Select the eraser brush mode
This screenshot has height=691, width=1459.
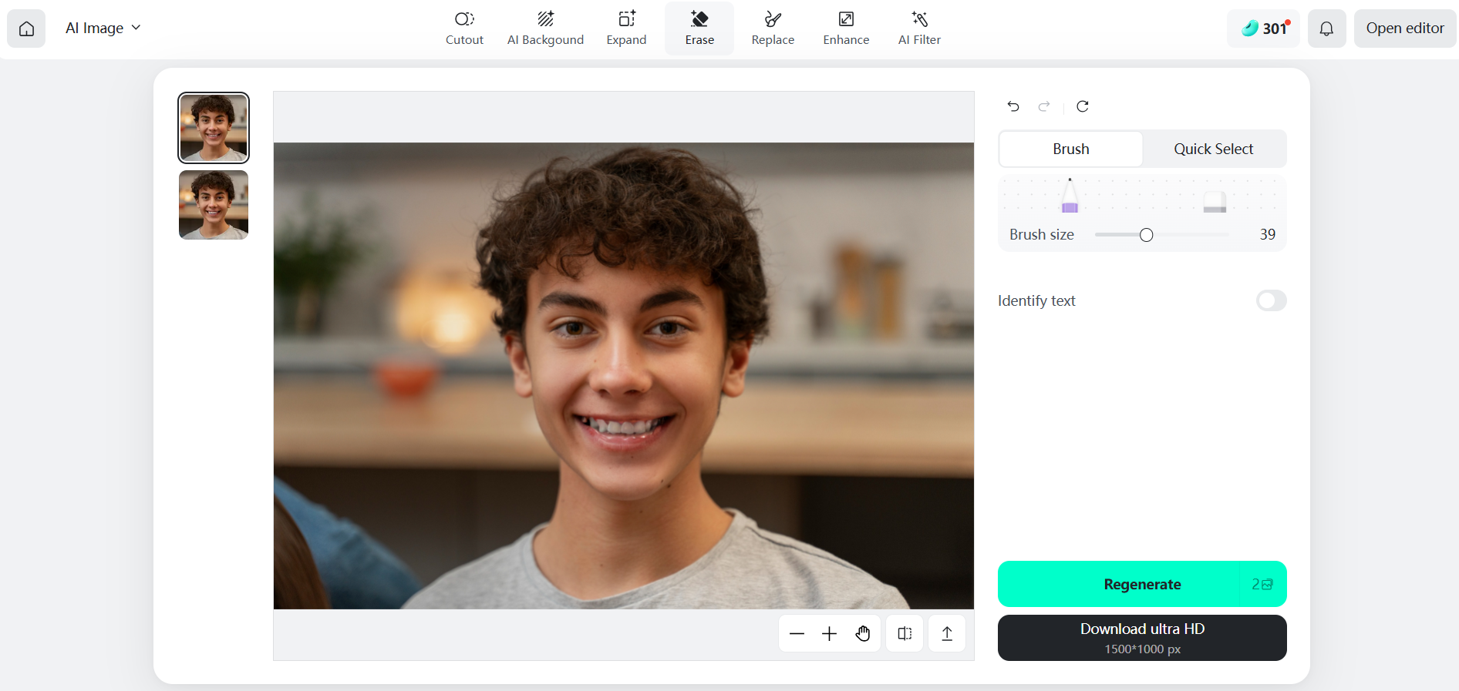[1215, 202]
